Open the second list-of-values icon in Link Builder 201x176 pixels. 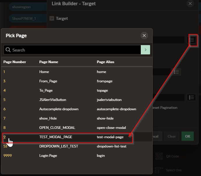(176, 72)
